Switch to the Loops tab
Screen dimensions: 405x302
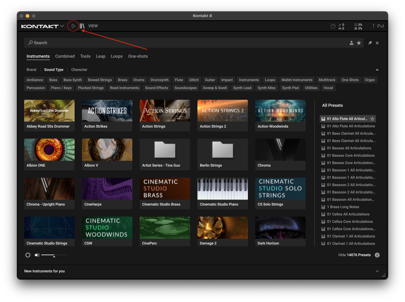pyautogui.click(x=116, y=56)
